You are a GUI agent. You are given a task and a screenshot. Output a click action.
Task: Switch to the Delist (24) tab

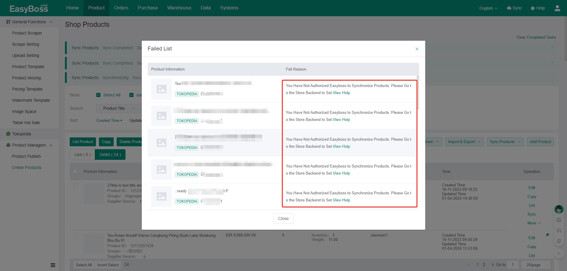click(110, 155)
